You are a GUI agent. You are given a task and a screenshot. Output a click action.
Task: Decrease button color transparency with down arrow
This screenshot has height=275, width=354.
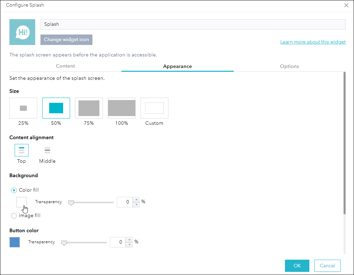point(129,245)
